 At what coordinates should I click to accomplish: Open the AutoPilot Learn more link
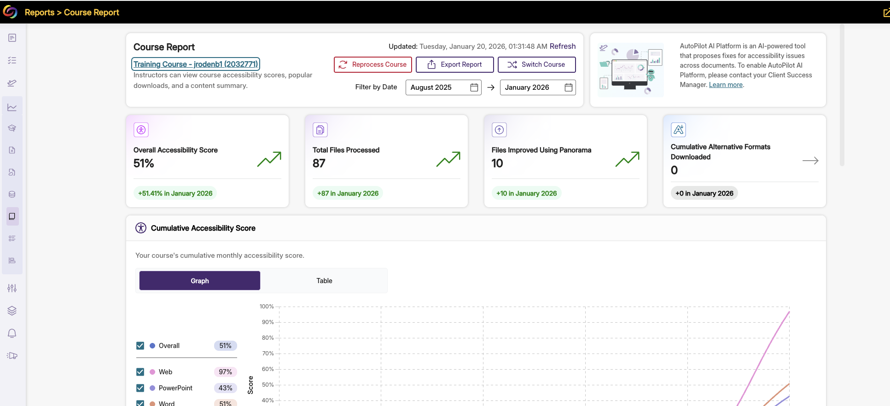726,85
